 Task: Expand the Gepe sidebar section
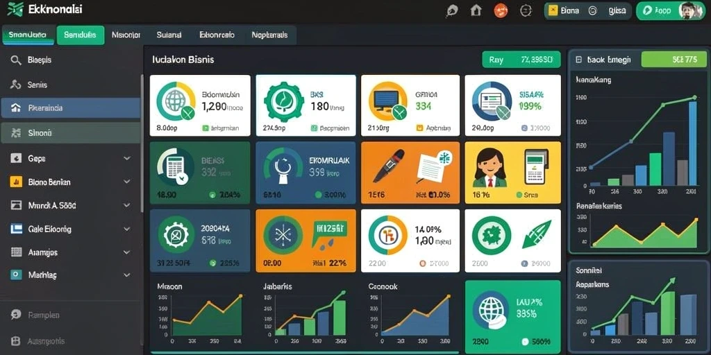(x=127, y=159)
